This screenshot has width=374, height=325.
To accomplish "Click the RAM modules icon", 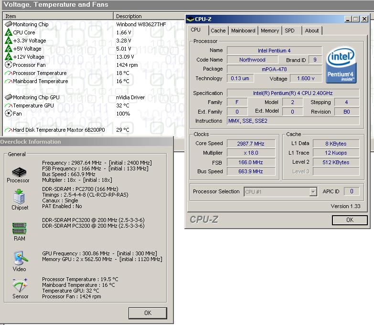I will [19, 229].
